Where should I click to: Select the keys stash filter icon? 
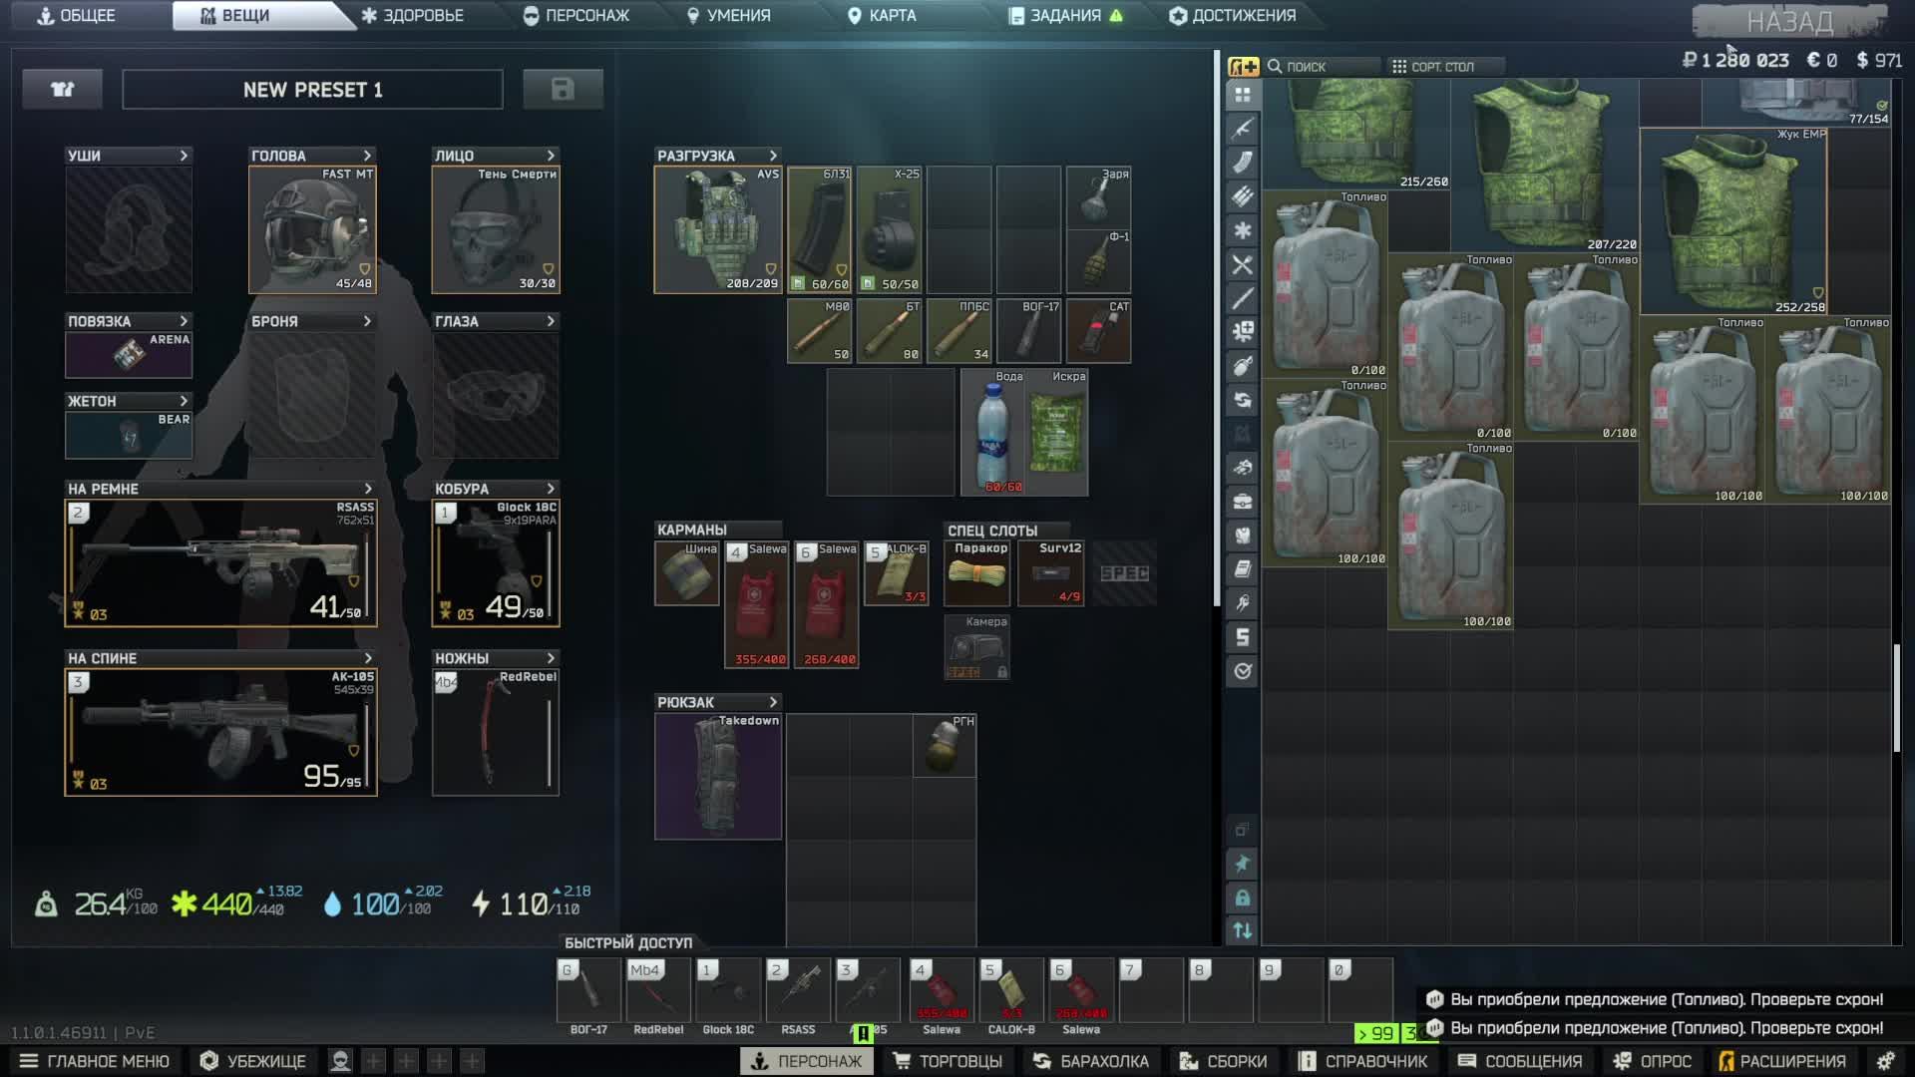1242,603
